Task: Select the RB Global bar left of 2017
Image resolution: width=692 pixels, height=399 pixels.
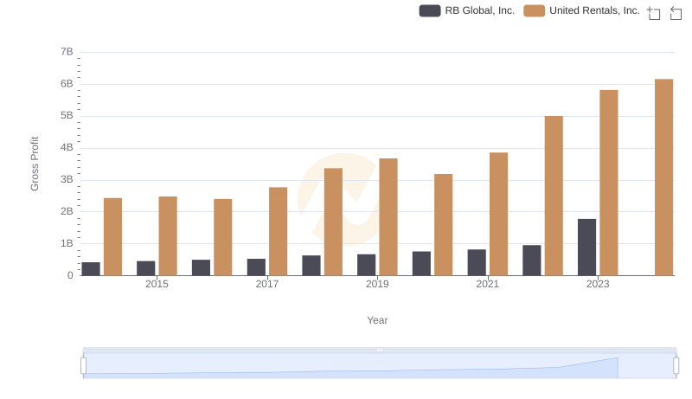Action: tap(256, 267)
